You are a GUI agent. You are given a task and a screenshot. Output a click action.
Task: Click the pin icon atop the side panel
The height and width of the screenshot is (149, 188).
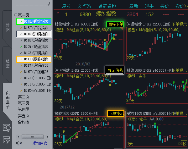48,3
